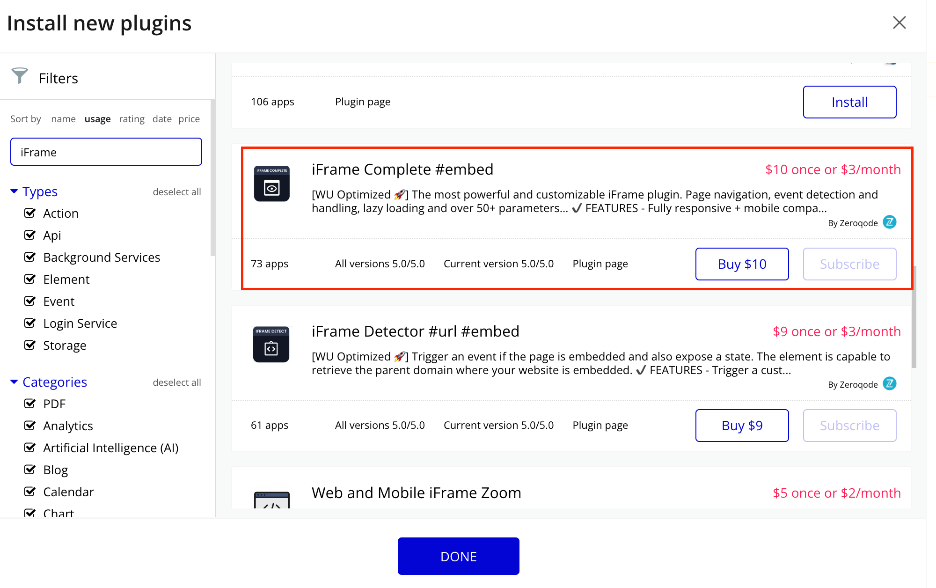The width and height of the screenshot is (936, 588).
Task: Select sort by price option
Action: pos(188,118)
